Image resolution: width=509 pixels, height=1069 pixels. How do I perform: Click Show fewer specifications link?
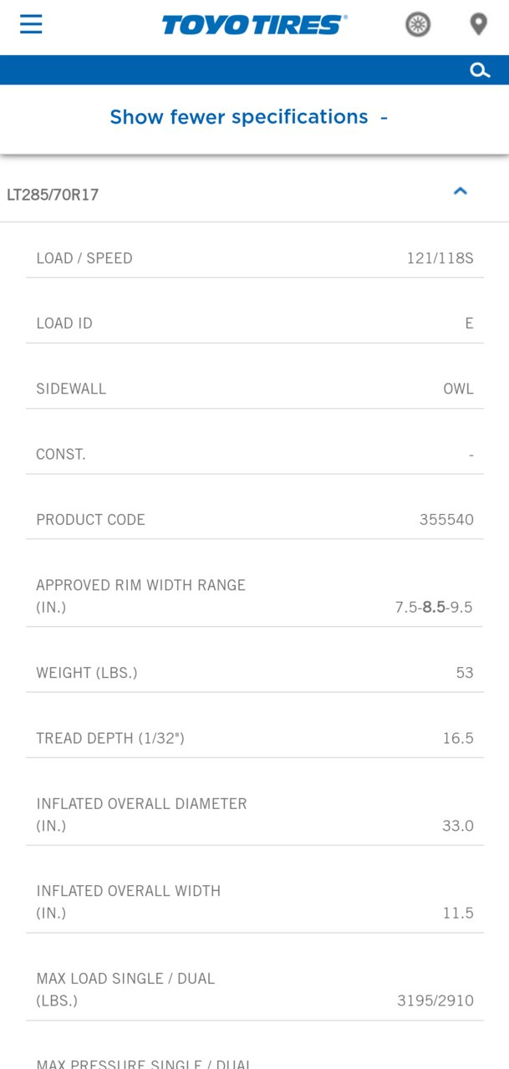point(239,117)
